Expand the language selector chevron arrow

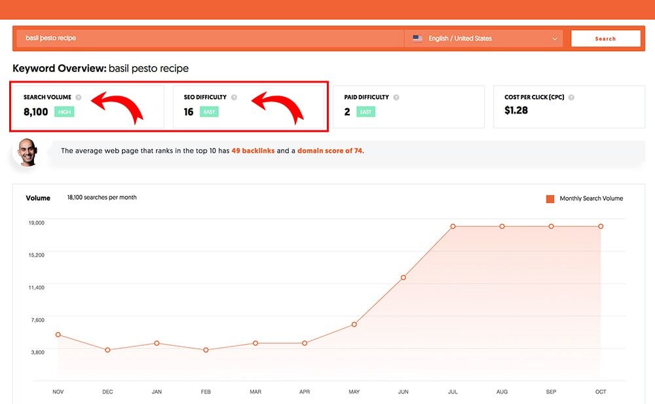click(555, 39)
